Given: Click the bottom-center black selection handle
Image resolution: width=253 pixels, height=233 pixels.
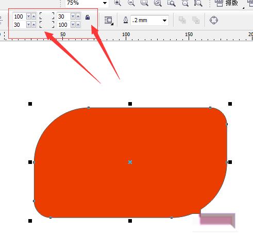Looking at the screenshot, I should pyautogui.click(x=130, y=221).
